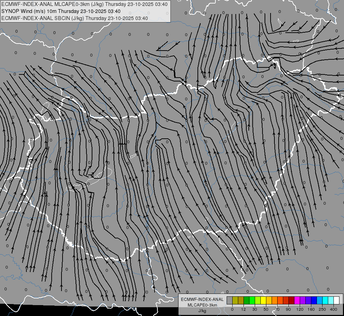344x316 pixels.
Task: Click the SYNOP Wind 10m header line
Action: tap(61, 11)
